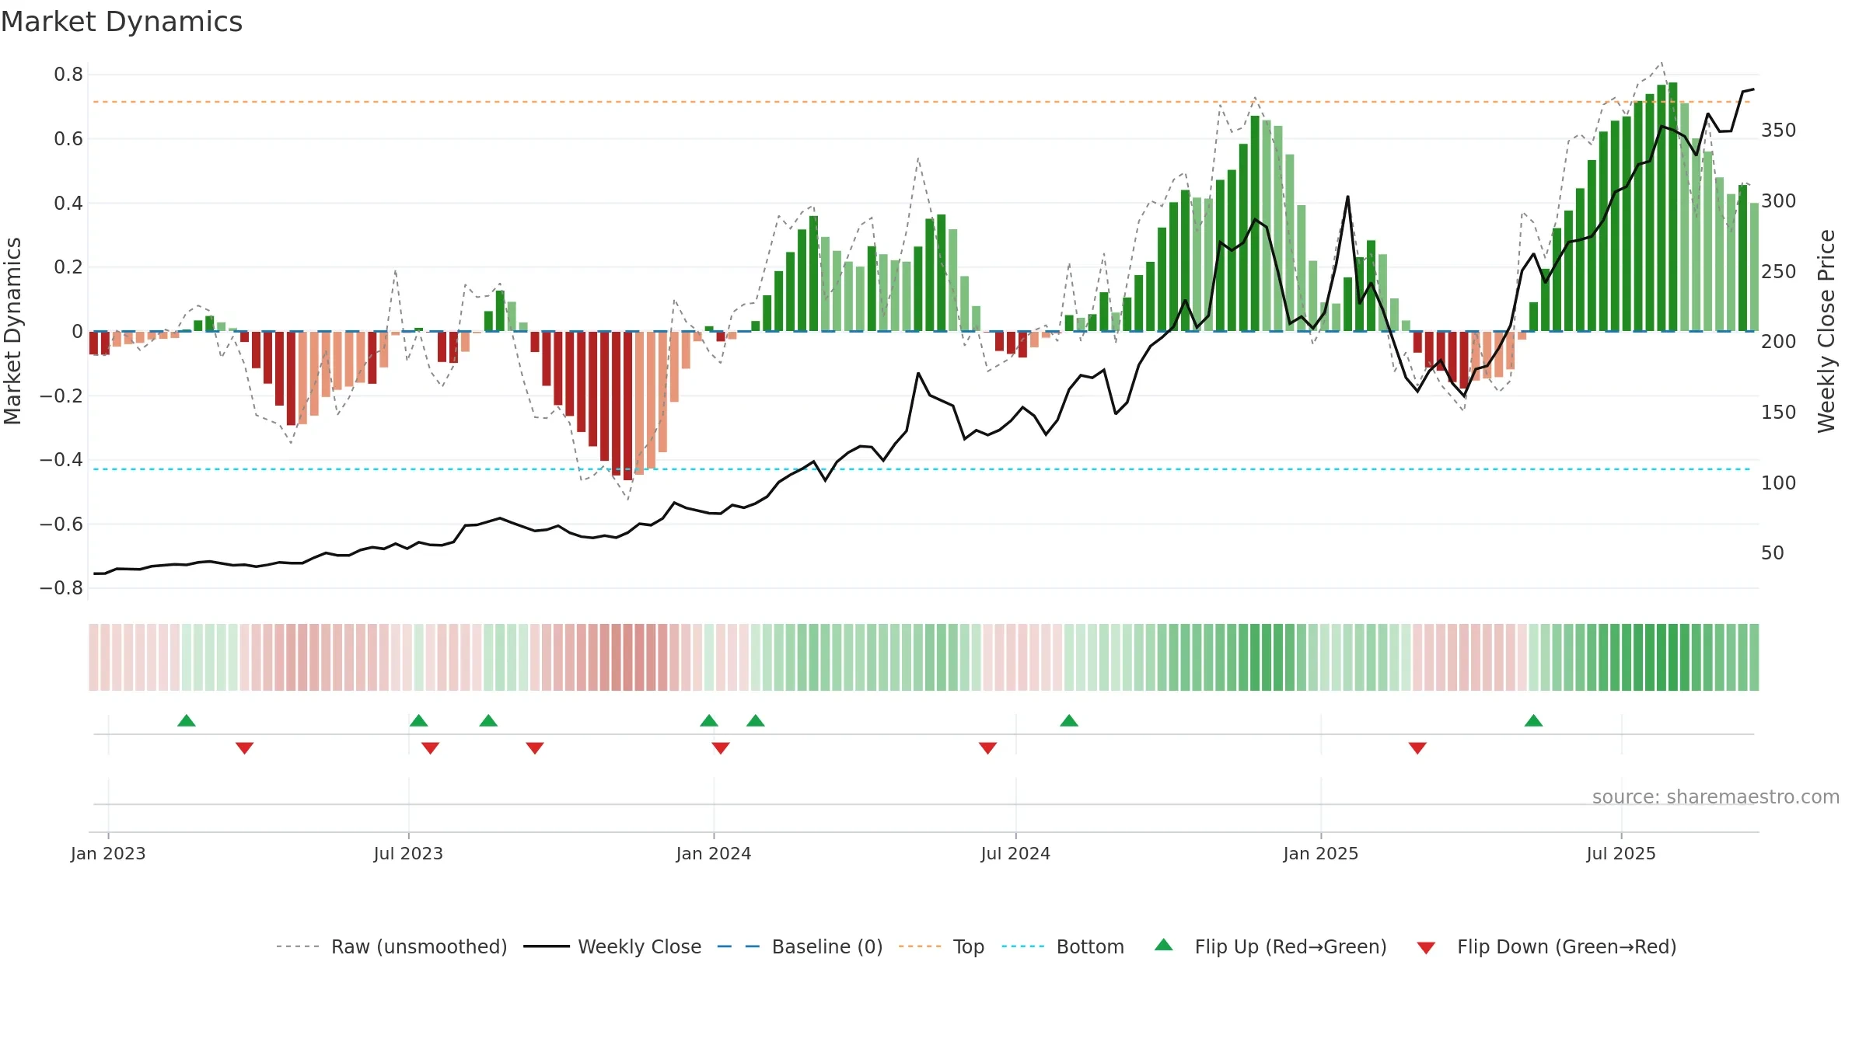Click the Market Dynamics chart title
Viewport: 1866px width, 1049px height.
tap(122, 22)
